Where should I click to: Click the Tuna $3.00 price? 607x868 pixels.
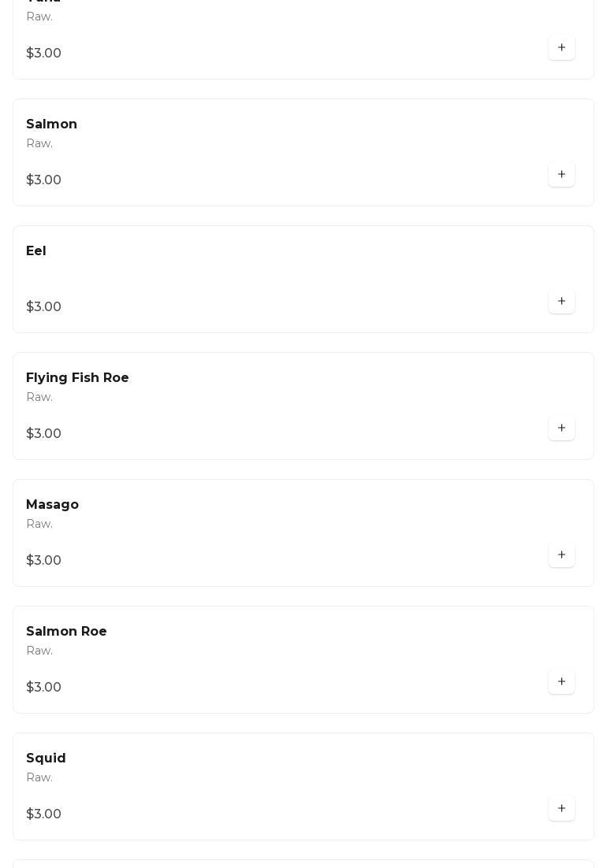pos(44,54)
